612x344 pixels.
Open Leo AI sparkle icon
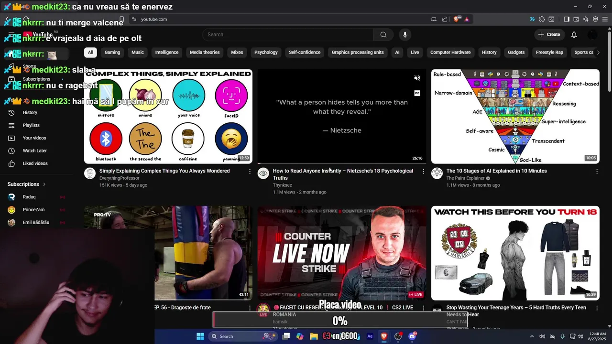[x=586, y=19]
